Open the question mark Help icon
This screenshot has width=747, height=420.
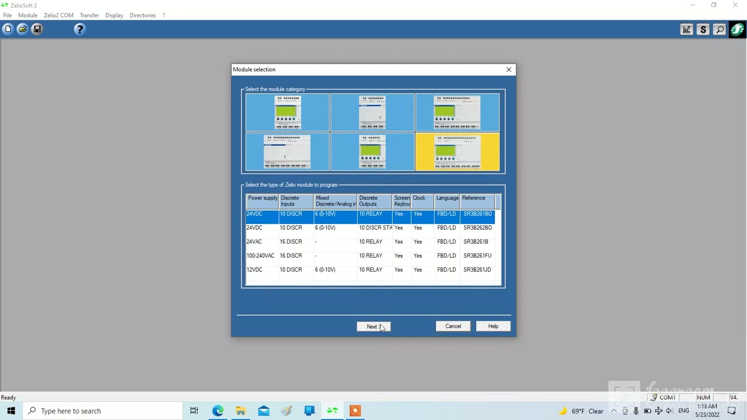(80, 29)
